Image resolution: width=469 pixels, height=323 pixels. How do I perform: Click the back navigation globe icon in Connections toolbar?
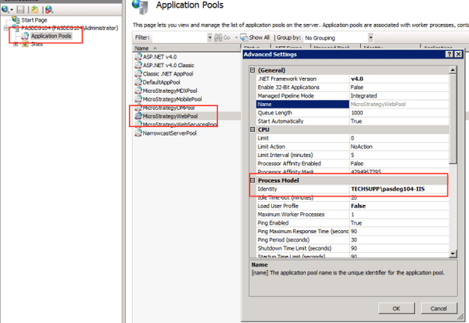tap(5, 9)
